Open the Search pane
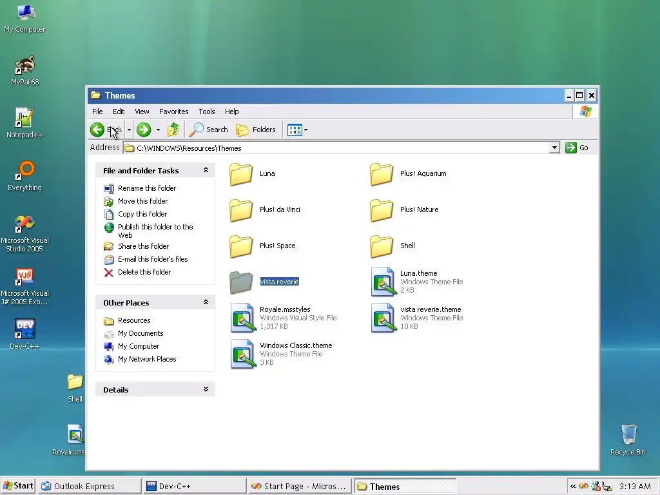Screen dimensions: 660x495 tap(208, 130)
